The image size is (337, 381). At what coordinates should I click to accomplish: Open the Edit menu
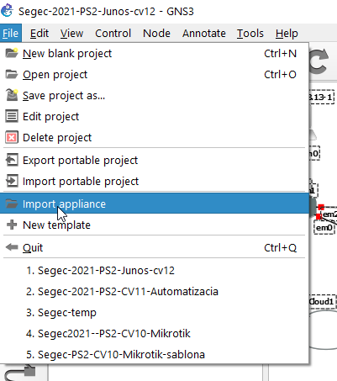[39, 34]
